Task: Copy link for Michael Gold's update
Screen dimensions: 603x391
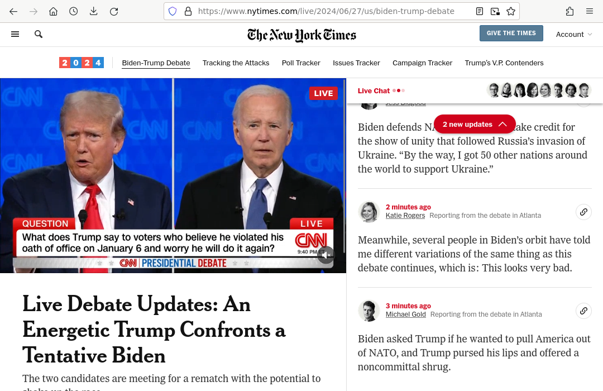Action: tap(583, 311)
